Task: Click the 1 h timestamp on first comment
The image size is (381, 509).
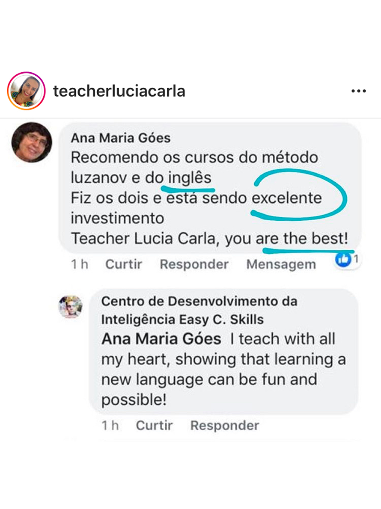Action: pyautogui.click(x=80, y=264)
